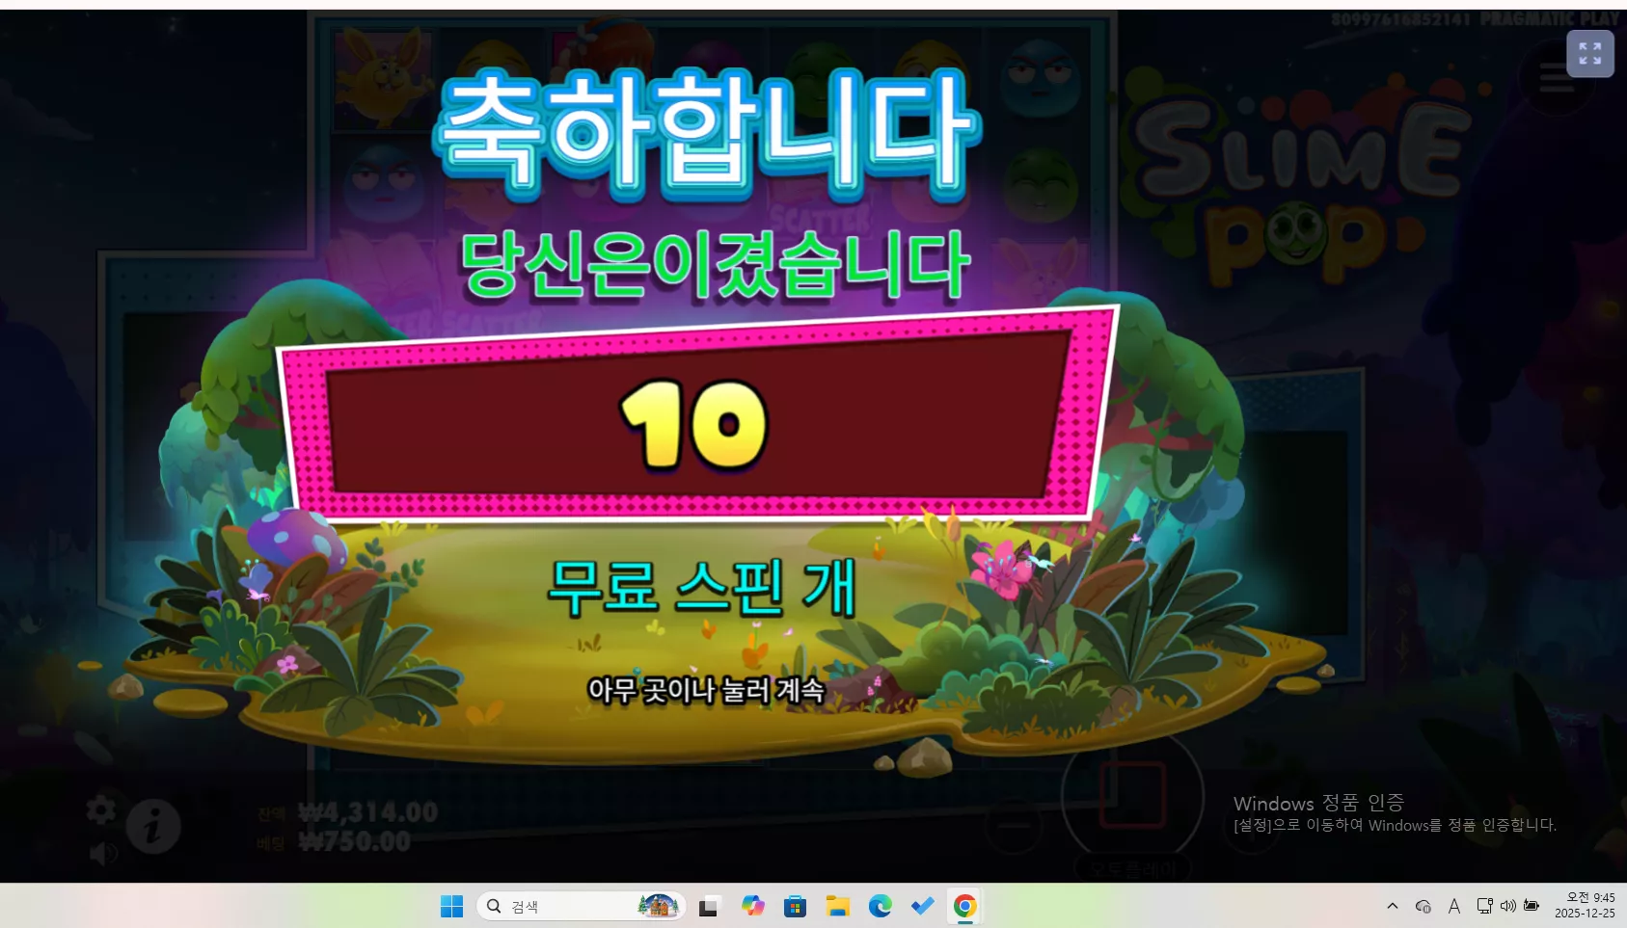Expand the hidden system tray icons chevron
The width and height of the screenshot is (1627, 928).
pyautogui.click(x=1392, y=906)
